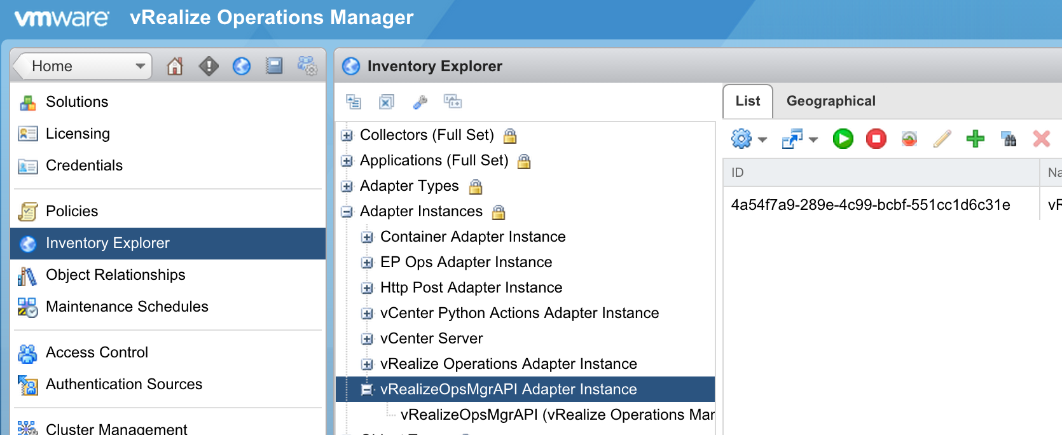Click the green Start Collecting play icon
This screenshot has width=1062, height=435.
pyautogui.click(x=843, y=139)
